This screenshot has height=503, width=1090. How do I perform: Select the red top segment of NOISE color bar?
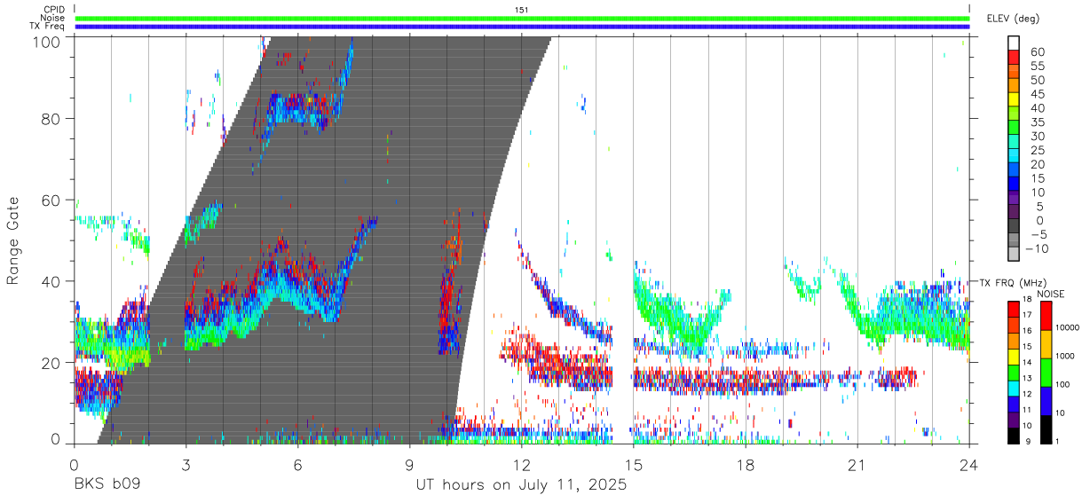1046,316
